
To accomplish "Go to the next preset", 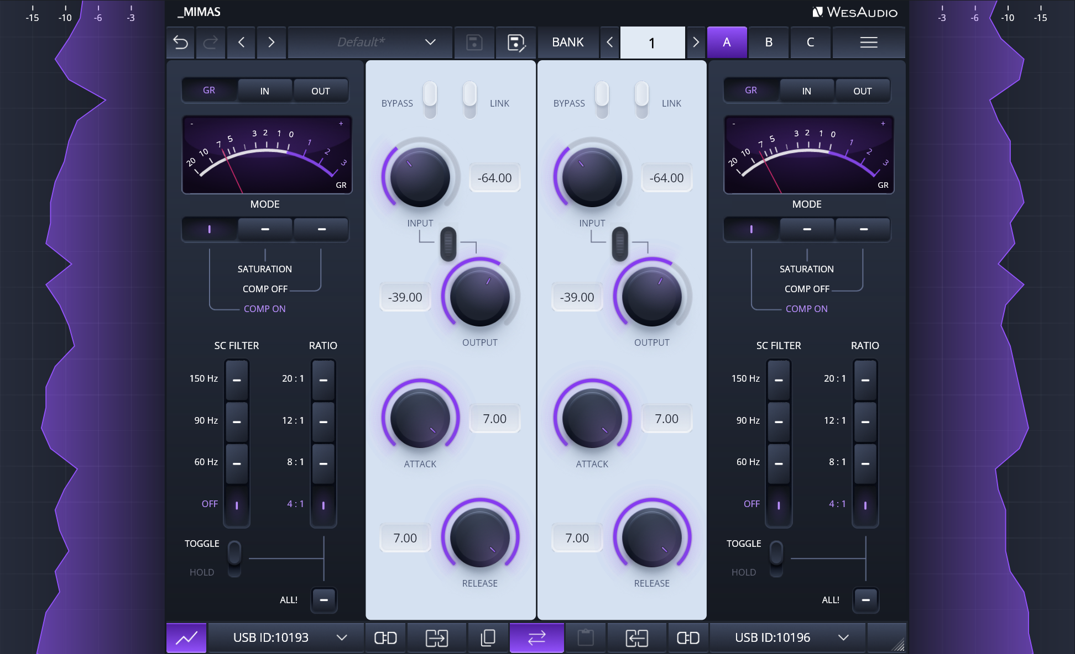I will click(271, 43).
